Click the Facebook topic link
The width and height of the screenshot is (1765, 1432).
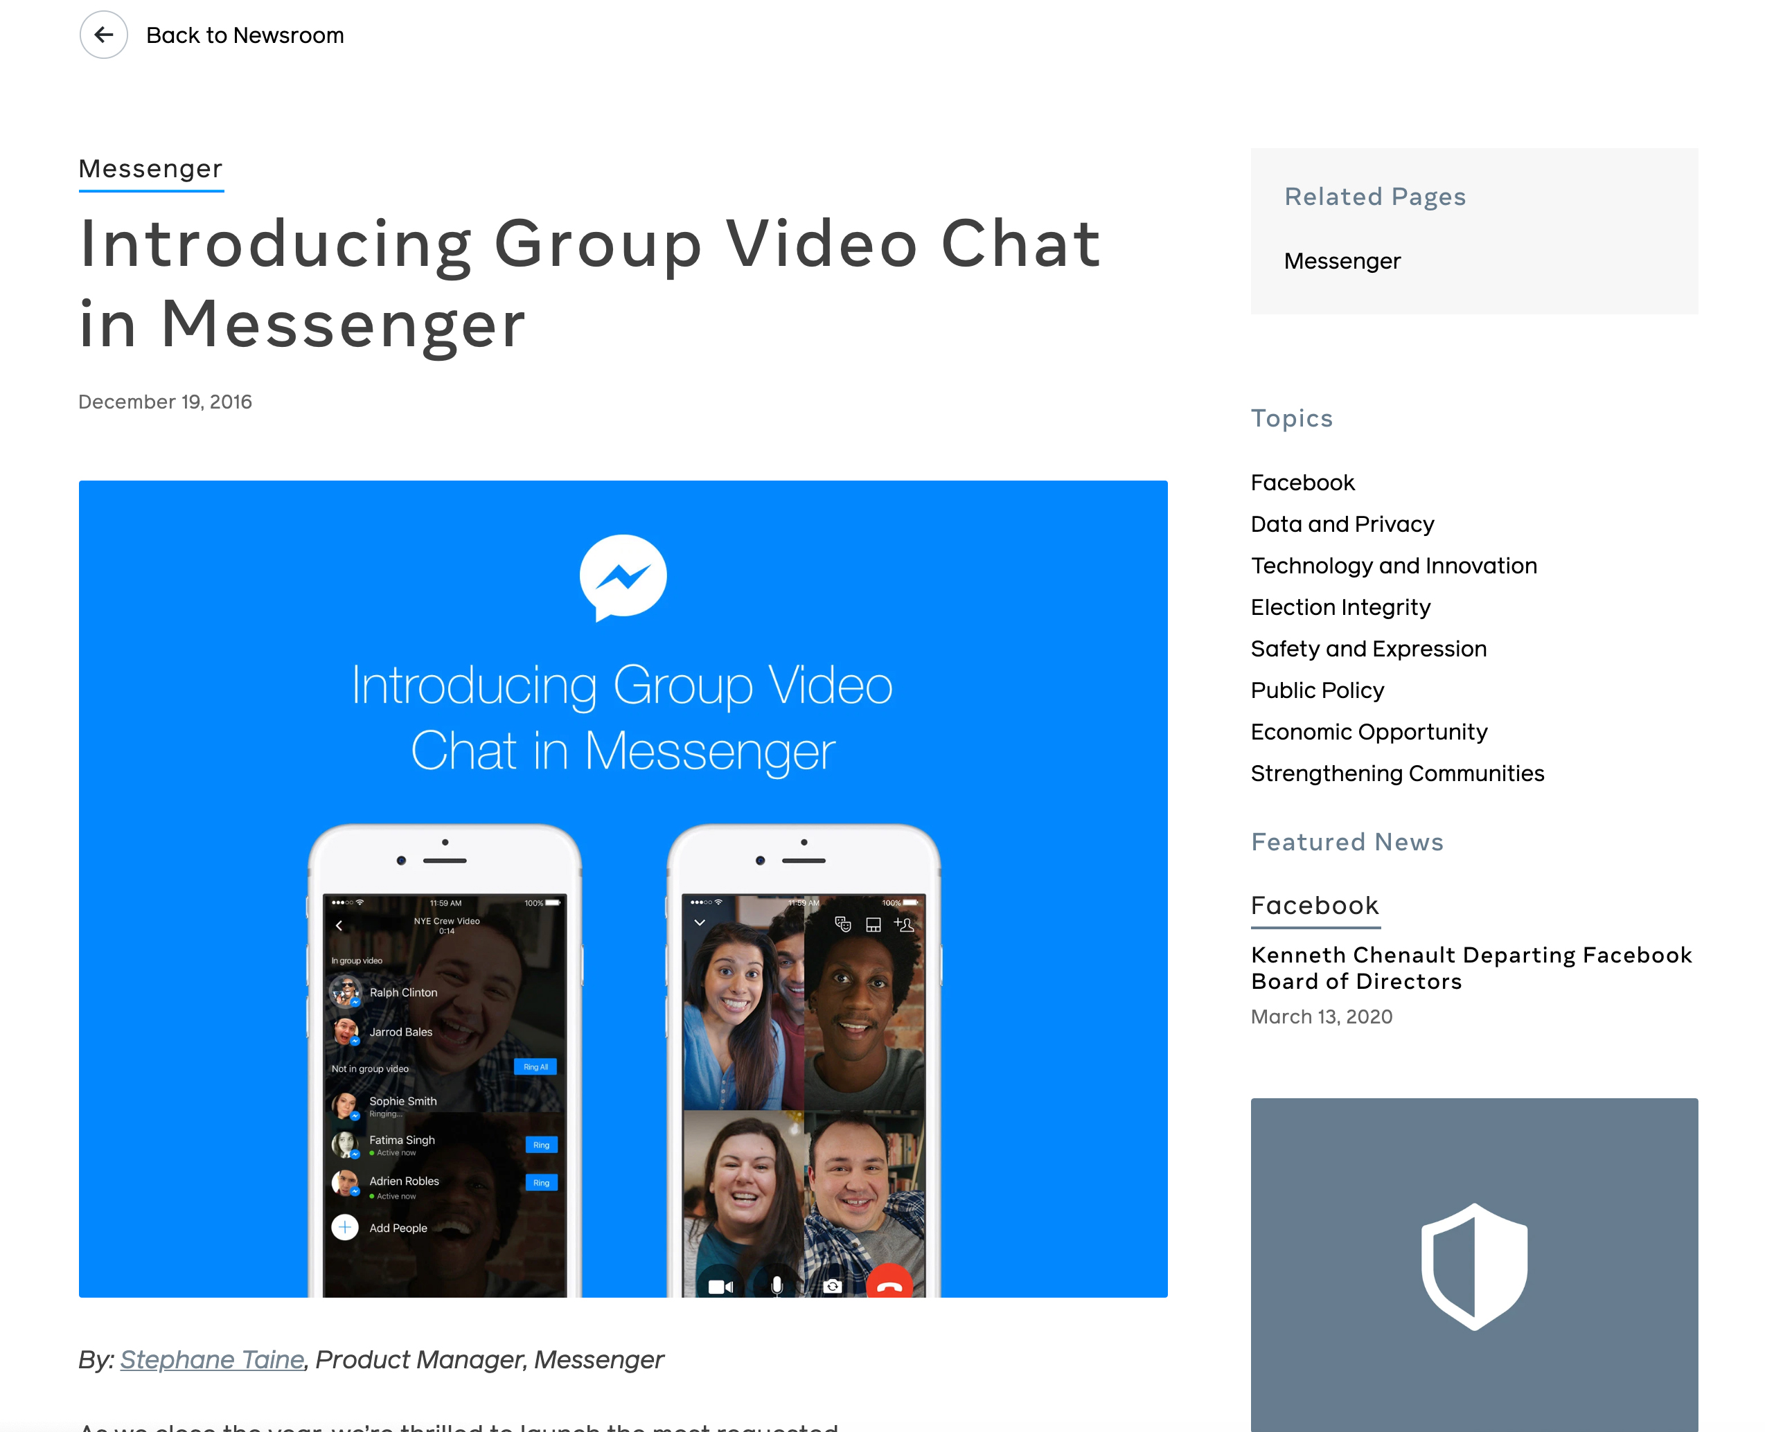(x=1302, y=482)
